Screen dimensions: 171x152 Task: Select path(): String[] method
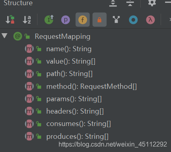[69, 74]
